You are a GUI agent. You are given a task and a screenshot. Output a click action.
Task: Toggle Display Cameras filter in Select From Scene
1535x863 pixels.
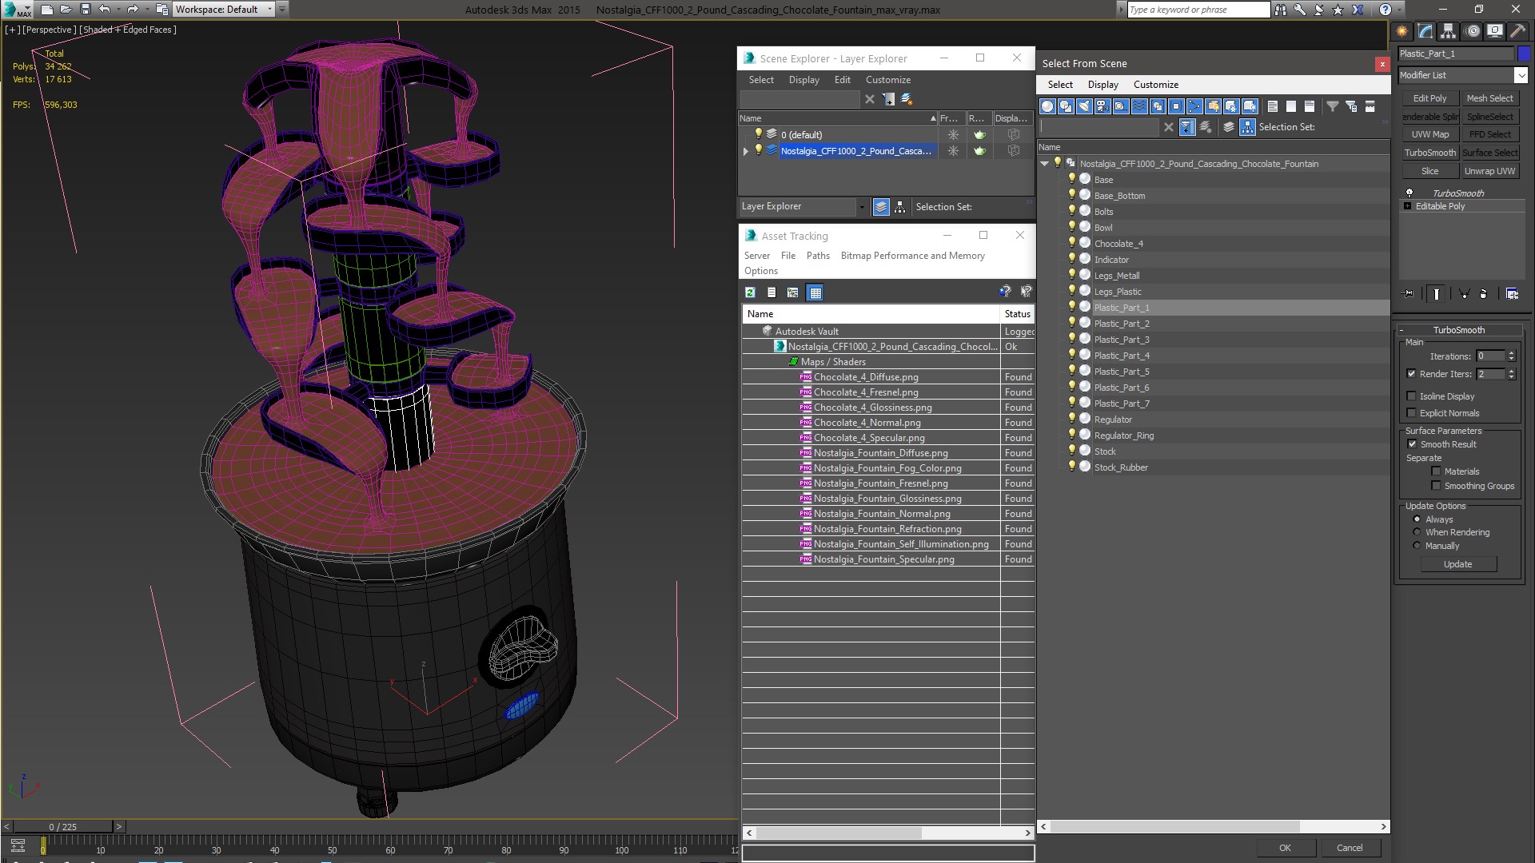1102,106
